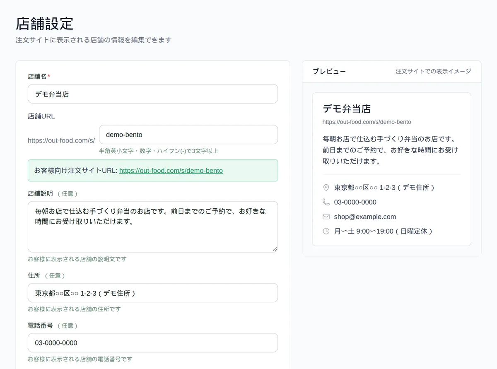Click the お客様に表示される店舗の電話番号です helper text
The height and width of the screenshot is (369, 497).
[x=80, y=359]
